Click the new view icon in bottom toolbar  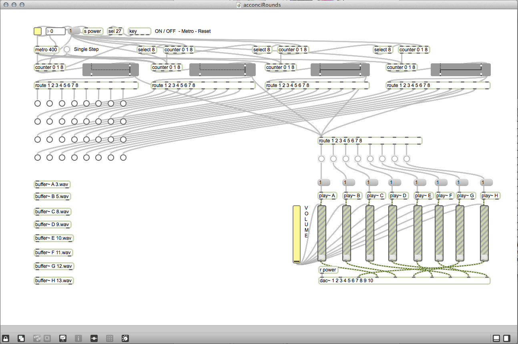coord(21,338)
